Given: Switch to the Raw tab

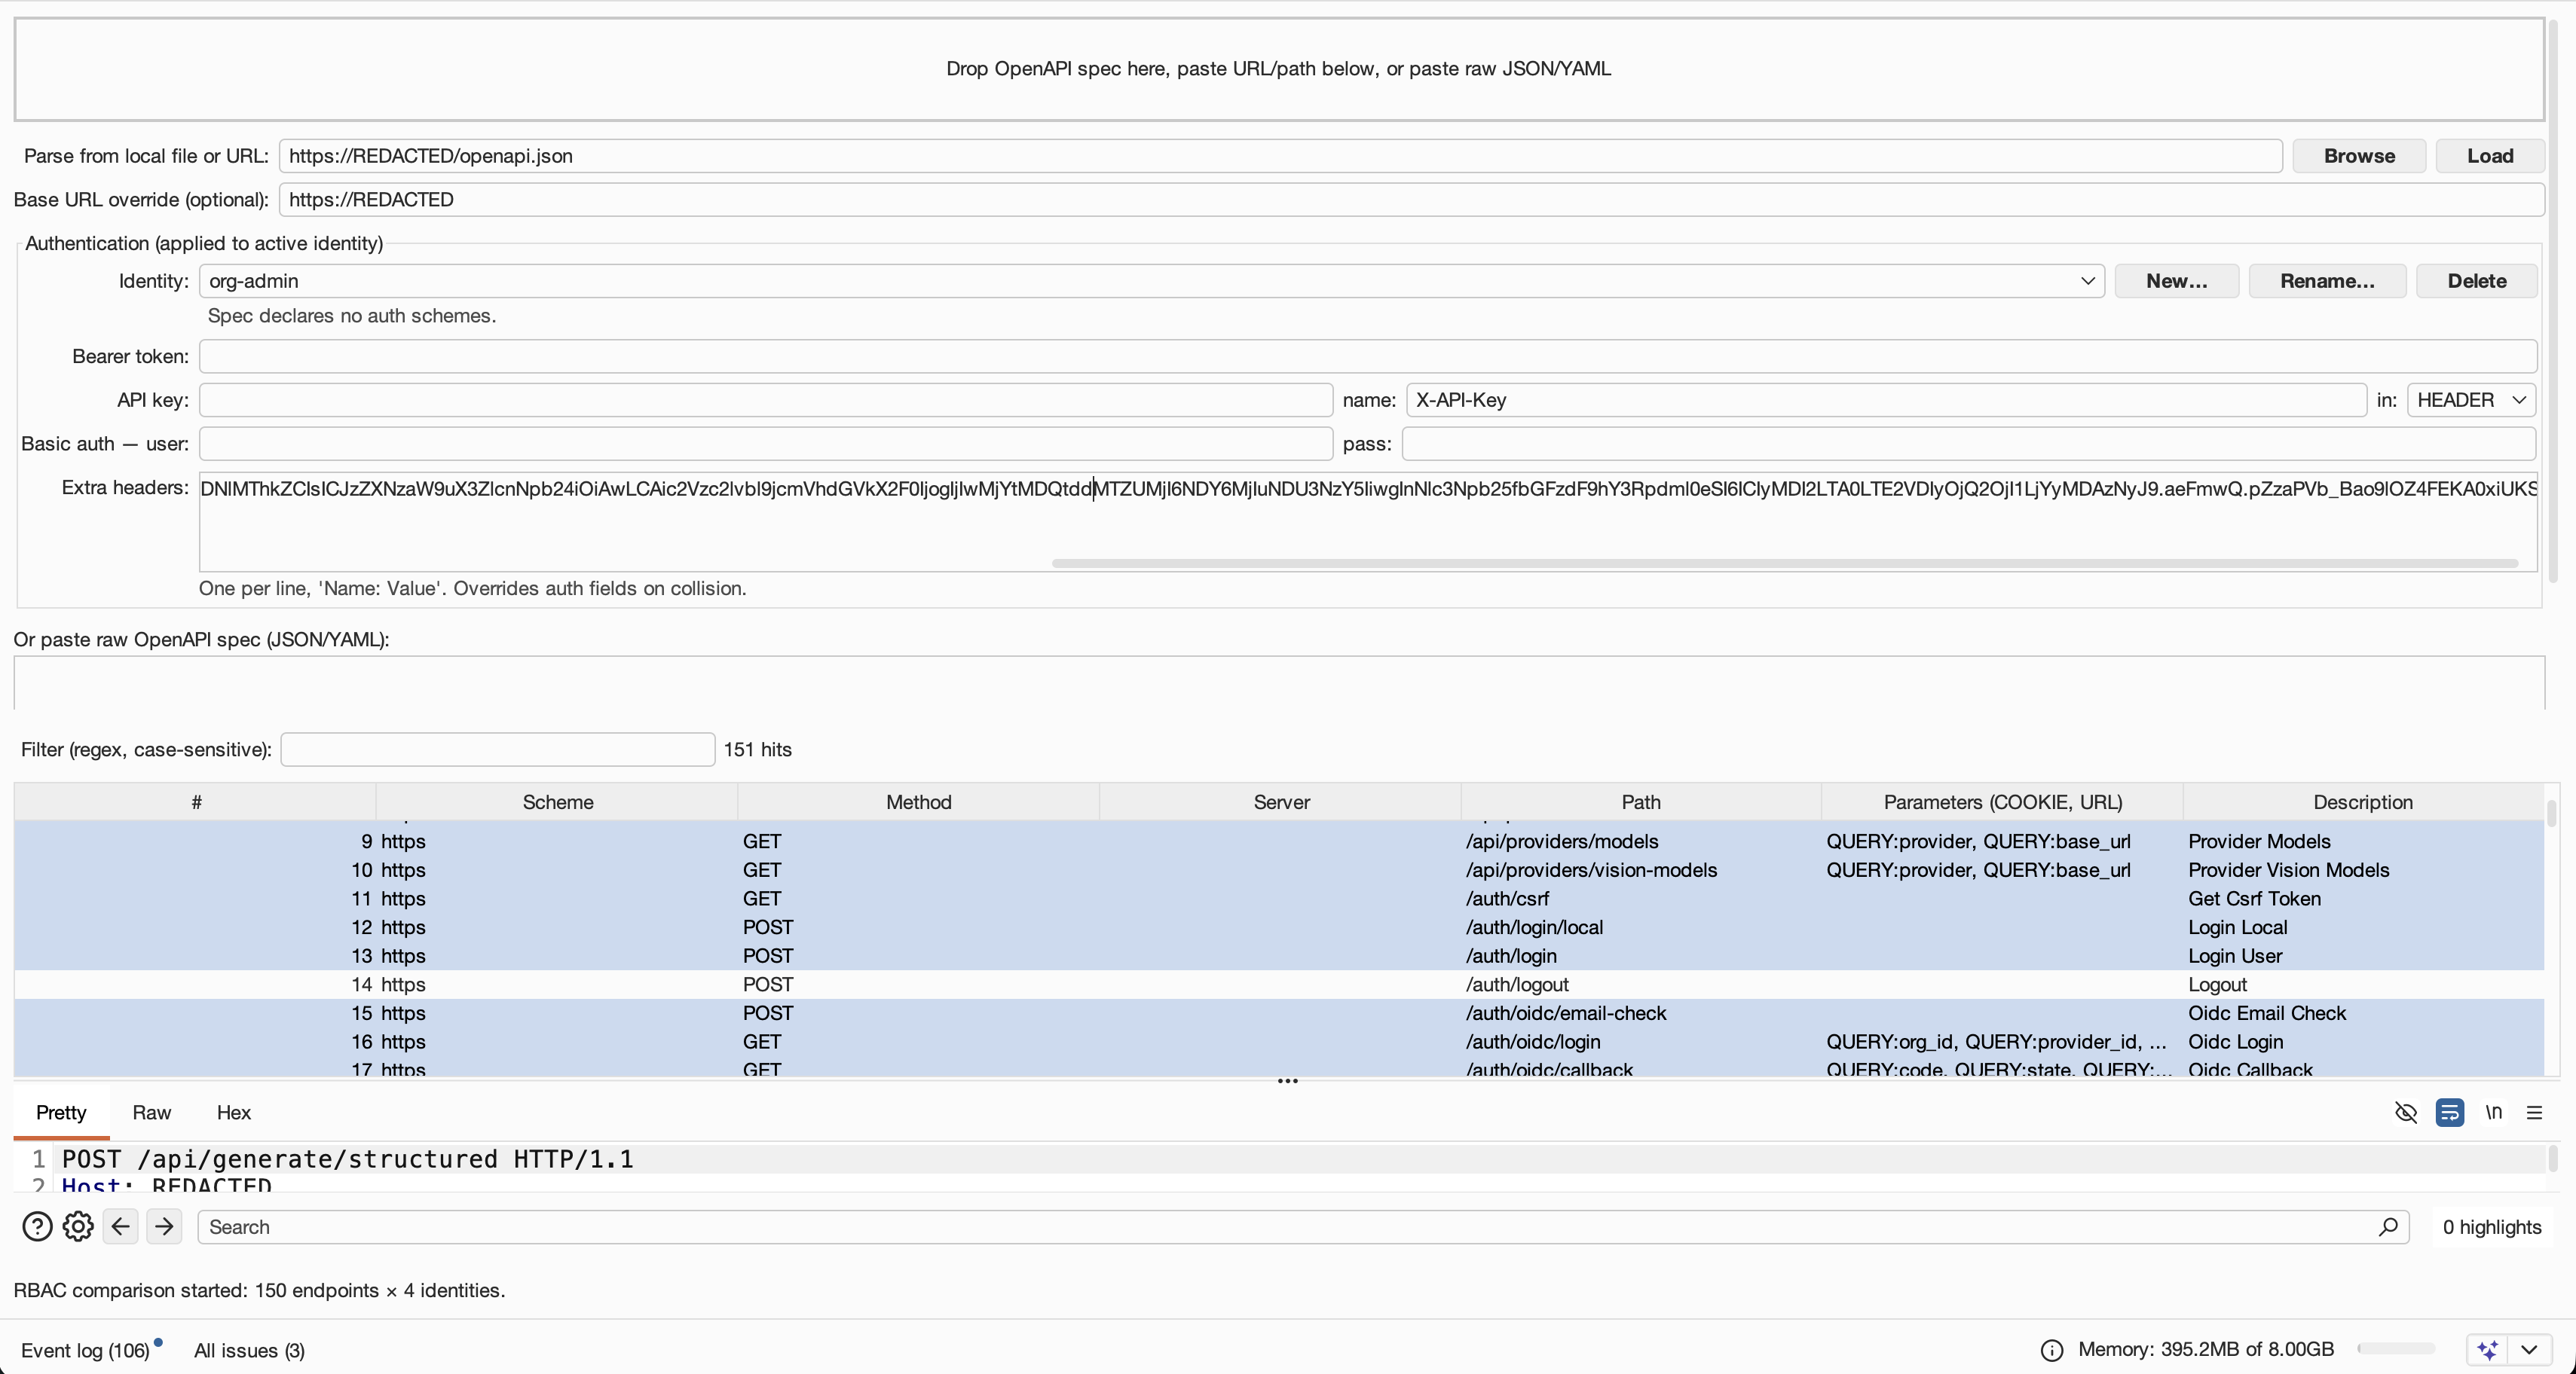Looking at the screenshot, I should pyautogui.click(x=152, y=1112).
